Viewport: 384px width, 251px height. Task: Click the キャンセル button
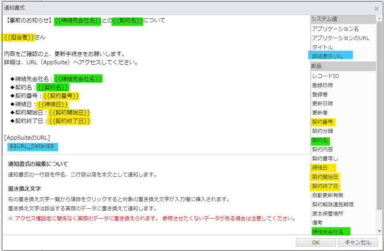pos(358,242)
